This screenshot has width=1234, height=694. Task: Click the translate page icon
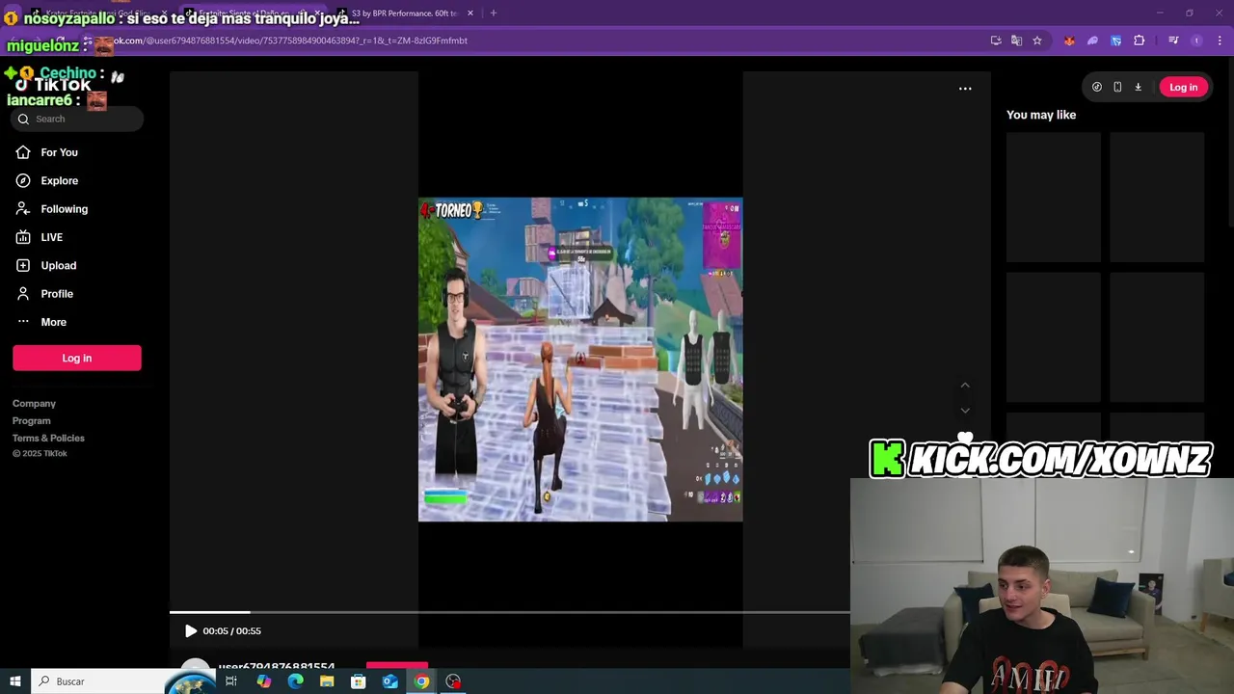[x=1016, y=40]
